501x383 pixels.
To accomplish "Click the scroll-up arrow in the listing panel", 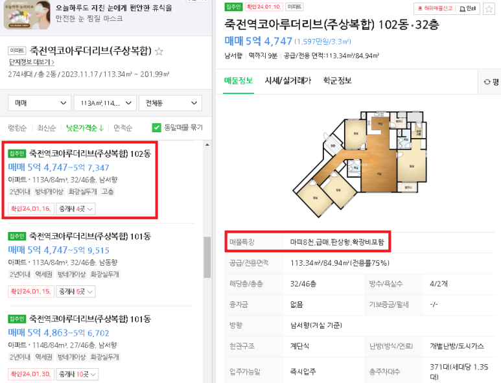I will 207,145.
